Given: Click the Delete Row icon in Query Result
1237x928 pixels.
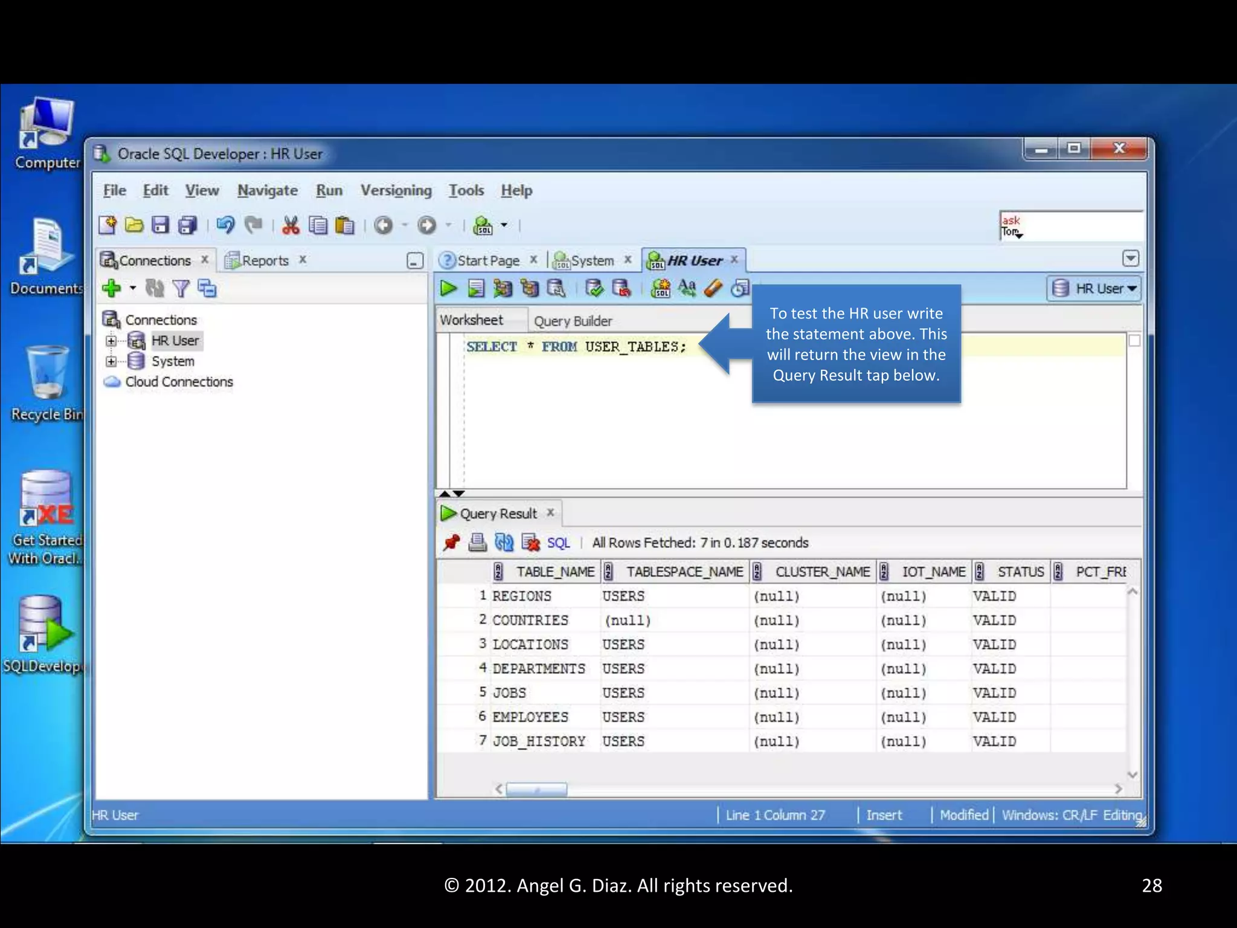Looking at the screenshot, I should click(530, 543).
